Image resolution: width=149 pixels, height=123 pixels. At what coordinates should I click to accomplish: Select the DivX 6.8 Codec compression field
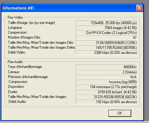(x=106, y=33)
